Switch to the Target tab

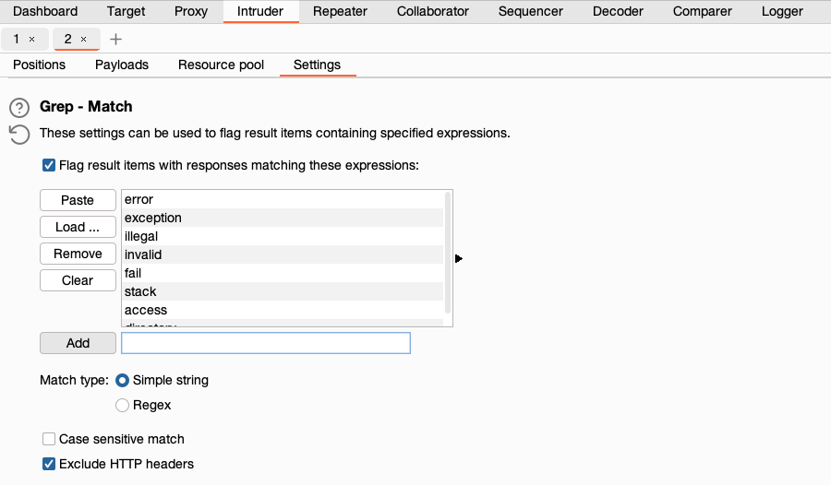126,11
